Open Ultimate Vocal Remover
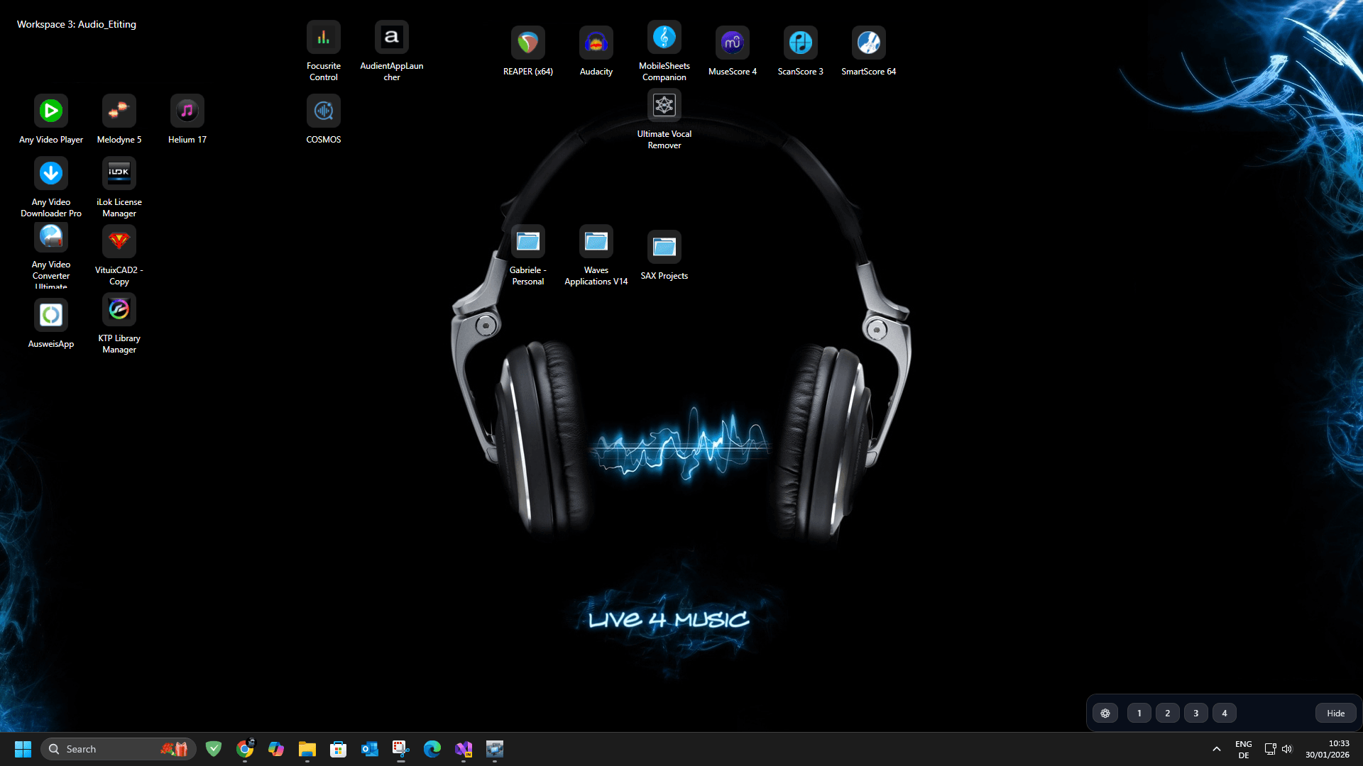The image size is (1363, 766). pyautogui.click(x=664, y=104)
